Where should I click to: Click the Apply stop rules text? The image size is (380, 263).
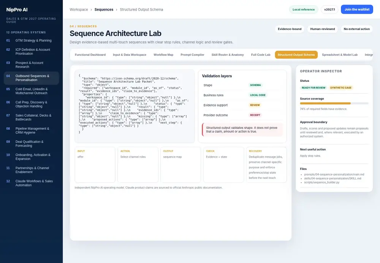click(310, 156)
